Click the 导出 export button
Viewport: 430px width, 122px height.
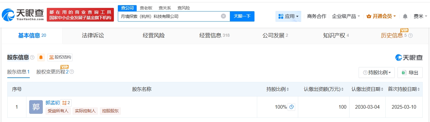click(410, 73)
